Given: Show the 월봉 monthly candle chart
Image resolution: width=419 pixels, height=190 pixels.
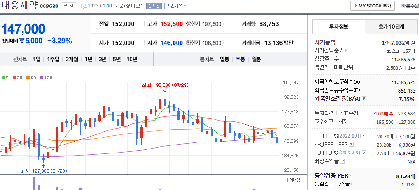Looking at the screenshot, I should coord(256,59).
